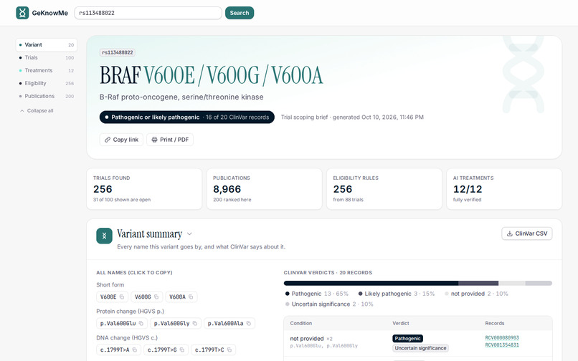Copy the V600E short form chip
The width and height of the screenshot is (578, 361).
(x=112, y=297)
